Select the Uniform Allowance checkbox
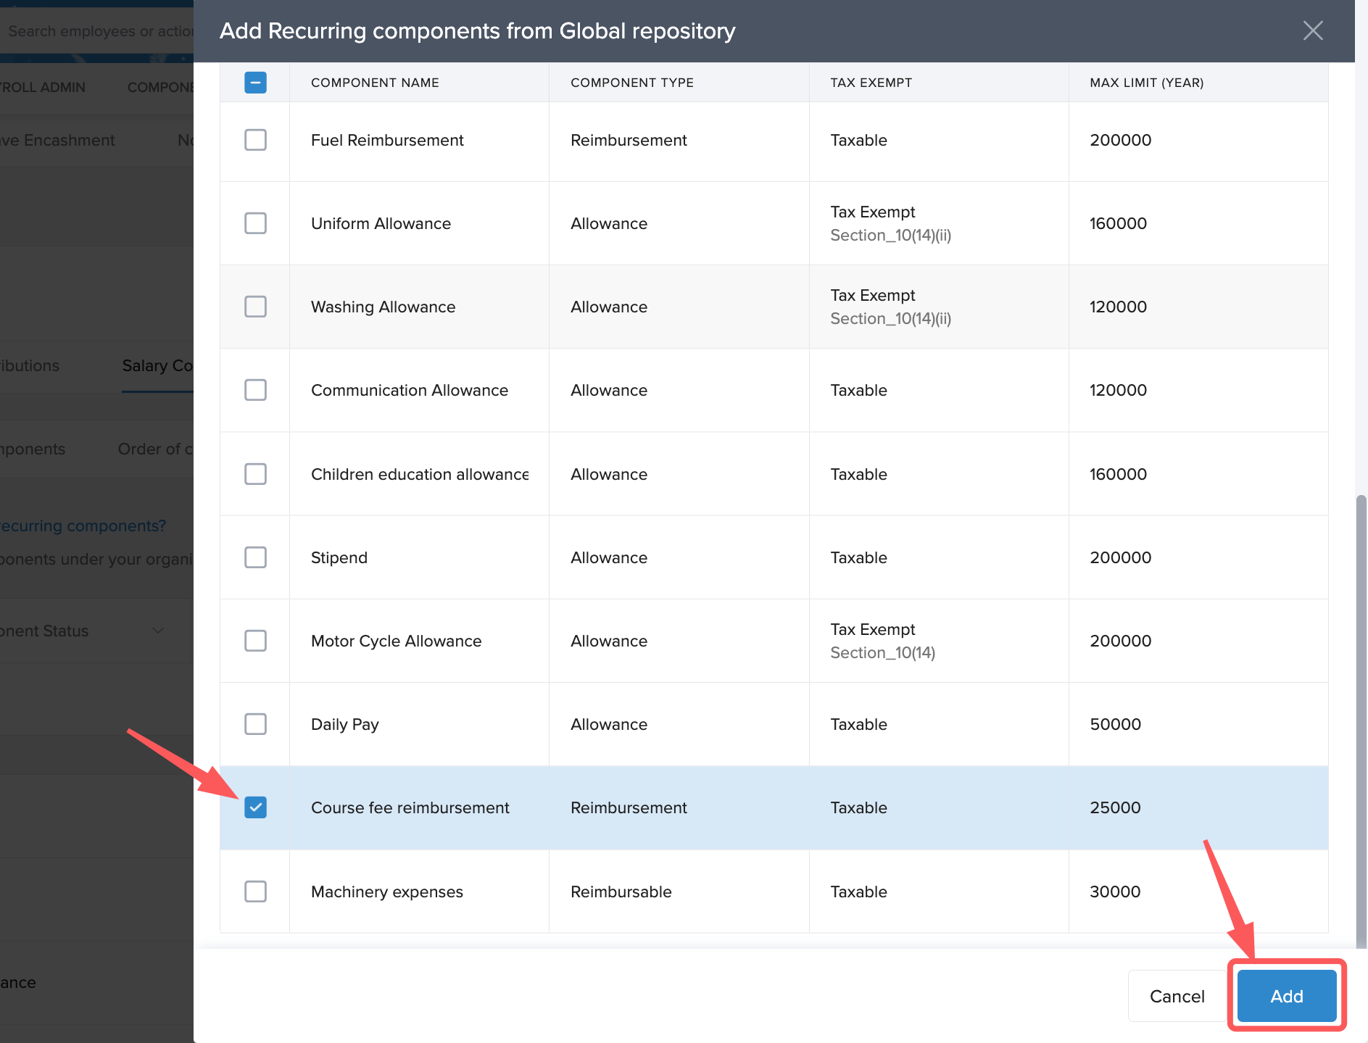The image size is (1368, 1043). (255, 223)
